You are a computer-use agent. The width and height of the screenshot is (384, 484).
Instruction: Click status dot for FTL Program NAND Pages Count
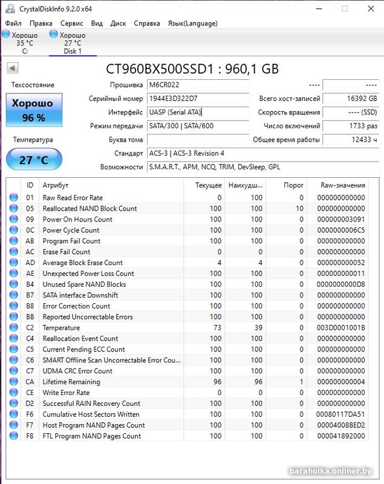pyautogui.click(x=13, y=436)
